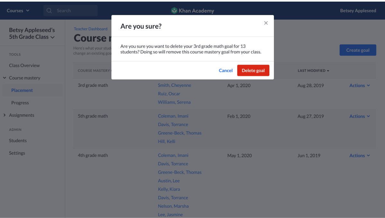385x218 pixels.
Task: Click the Khan Academy logo
Action: [x=193, y=11]
